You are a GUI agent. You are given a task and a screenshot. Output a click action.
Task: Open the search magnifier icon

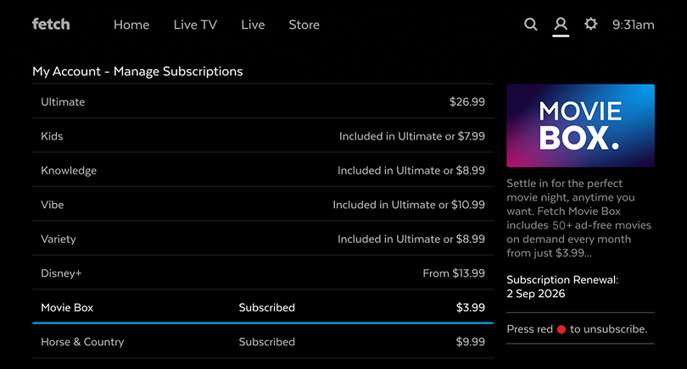click(531, 24)
